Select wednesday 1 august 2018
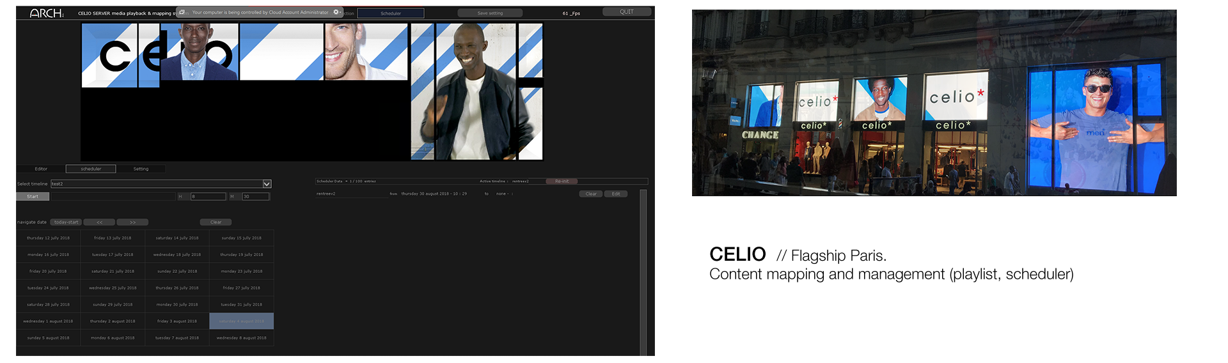Image resolution: width=1228 pixels, height=363 pixels. pos(48,321)
